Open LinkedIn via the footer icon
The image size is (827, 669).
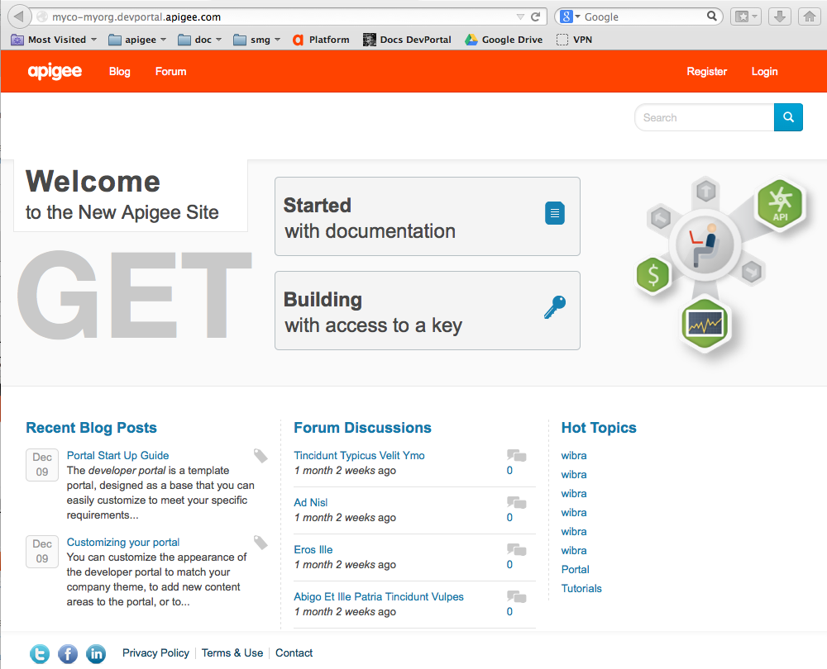(96, 653)
